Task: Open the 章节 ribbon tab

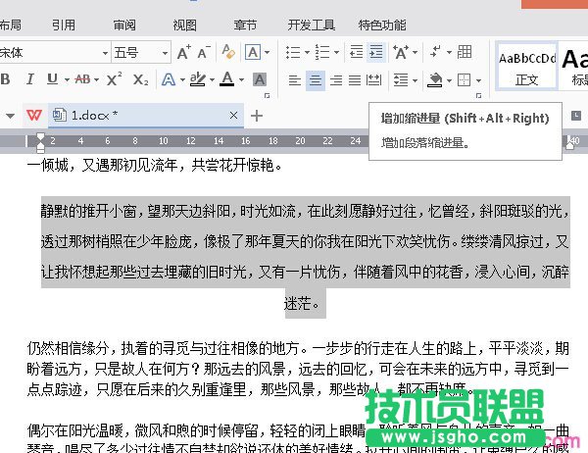Action: pos(245,25)
